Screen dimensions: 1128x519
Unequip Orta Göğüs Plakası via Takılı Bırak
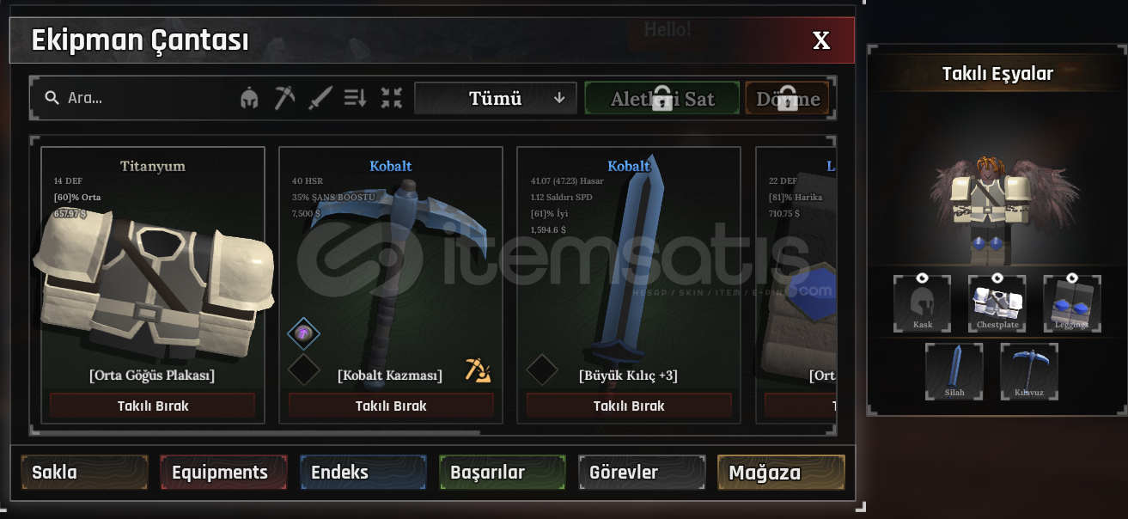153,406
